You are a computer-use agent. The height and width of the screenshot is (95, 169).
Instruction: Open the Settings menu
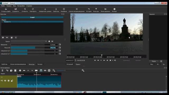pyautogui.click(x=21, y=6)
